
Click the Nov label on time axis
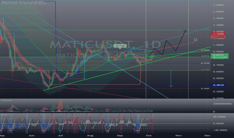(179, 135)
